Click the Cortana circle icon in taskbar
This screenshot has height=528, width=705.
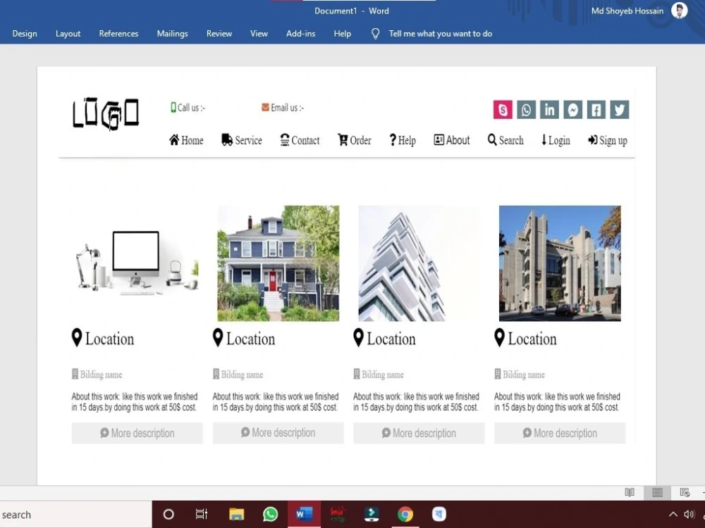(168, 514)
